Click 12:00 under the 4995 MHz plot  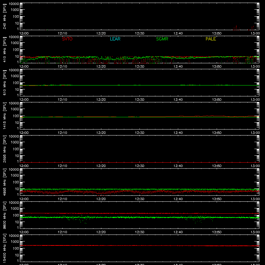[24, 199]
